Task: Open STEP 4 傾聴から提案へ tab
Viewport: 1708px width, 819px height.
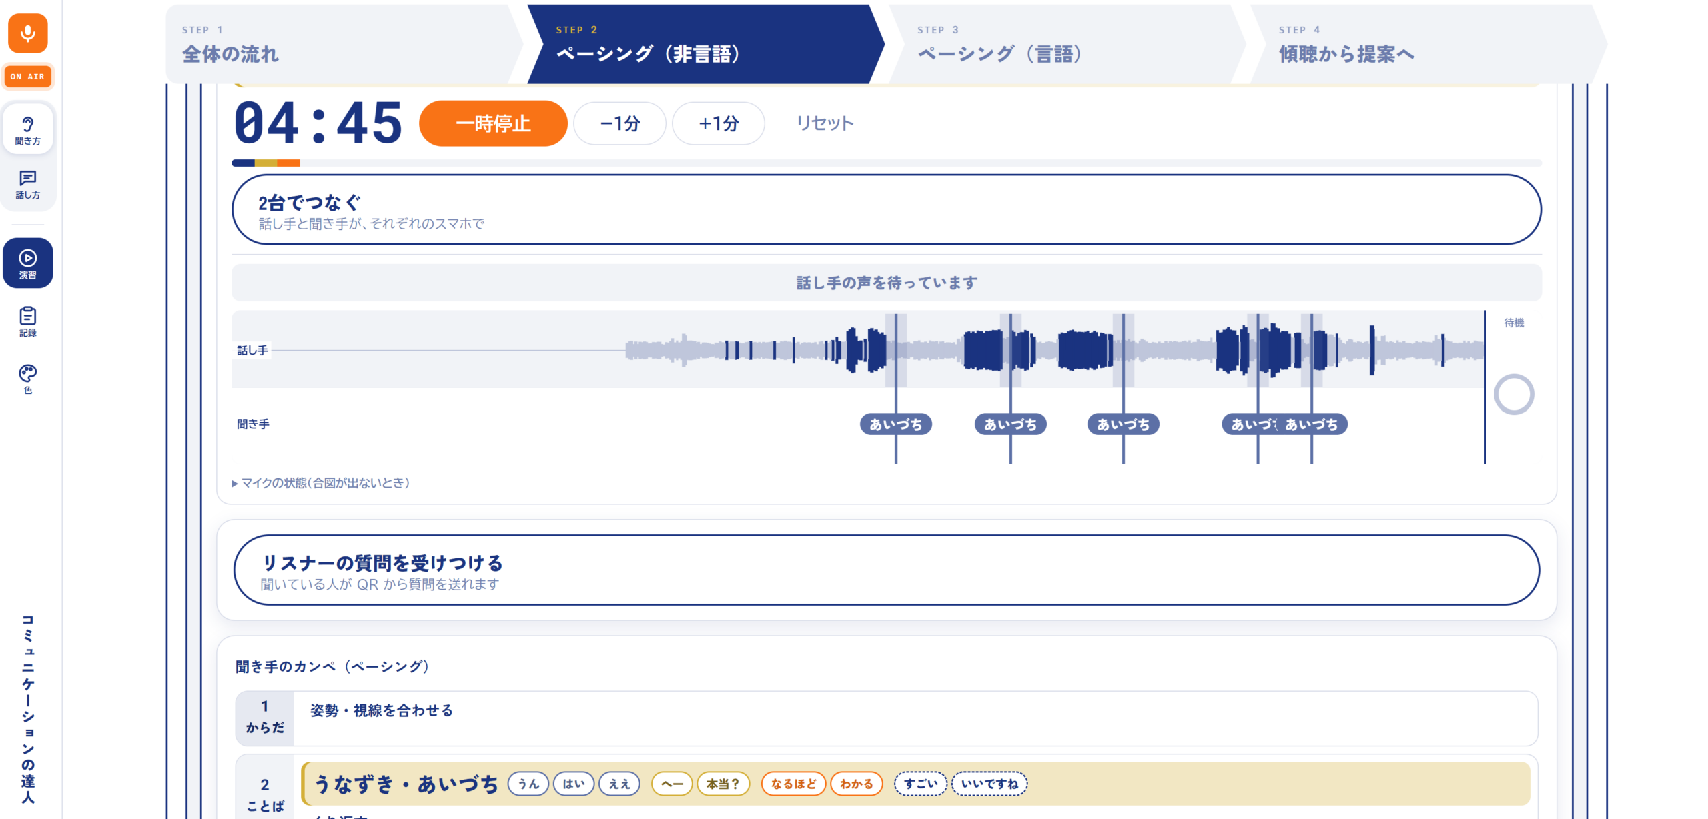Action: (x=1428, y=44)
